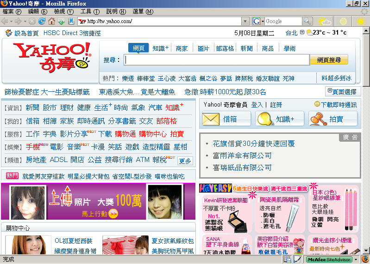
Task: Open the 說明 (H) menu
Action: point(116,11)
